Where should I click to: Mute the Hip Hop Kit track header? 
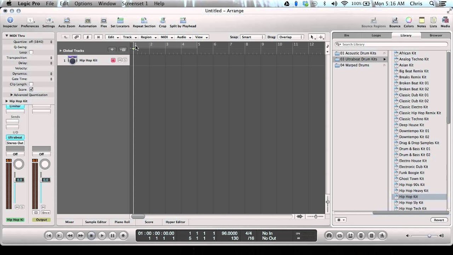click(120, 60)
